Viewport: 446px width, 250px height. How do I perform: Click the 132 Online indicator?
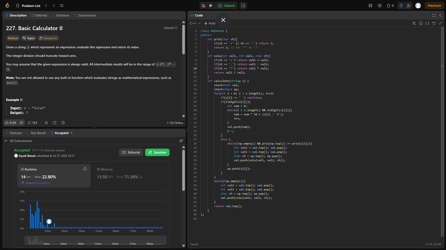(175, 123)
